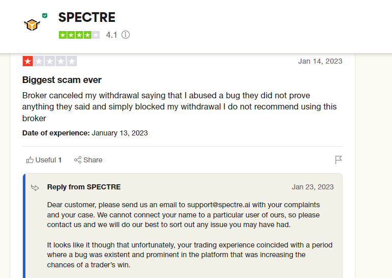Viewport: 392px width, 278px height.
Task: Click the reply arrow icon beside Reply from SPECTRE
Action: (35, 187)
